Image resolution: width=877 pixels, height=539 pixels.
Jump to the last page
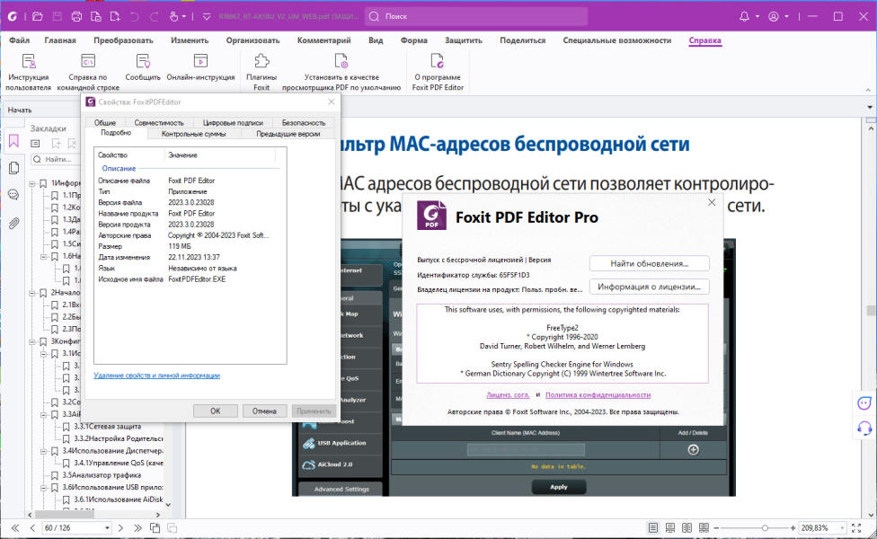tap(137, 528)
